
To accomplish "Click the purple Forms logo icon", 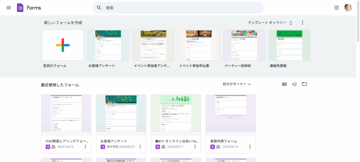I will pos(20,8).
